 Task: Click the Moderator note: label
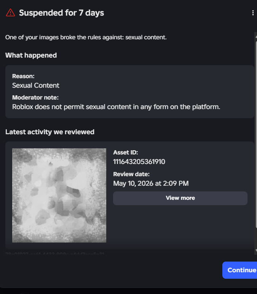tap(35, 98)
